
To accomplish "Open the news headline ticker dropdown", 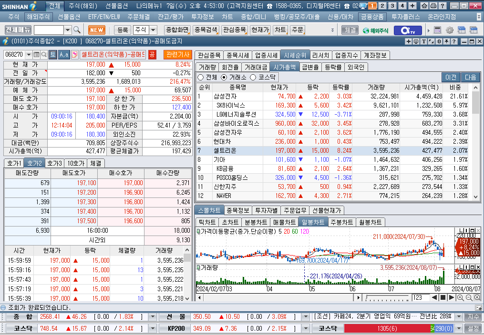I will pos(459,316).
